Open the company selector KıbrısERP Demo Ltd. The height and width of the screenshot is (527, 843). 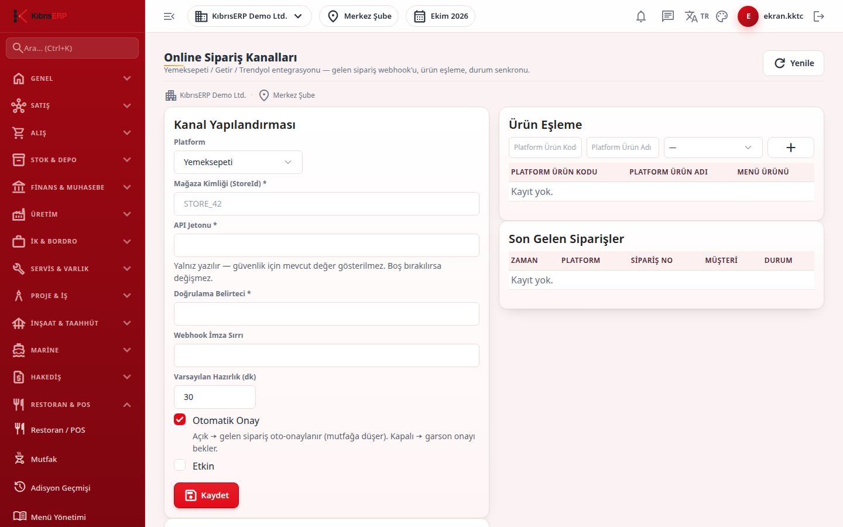[249, 16]
